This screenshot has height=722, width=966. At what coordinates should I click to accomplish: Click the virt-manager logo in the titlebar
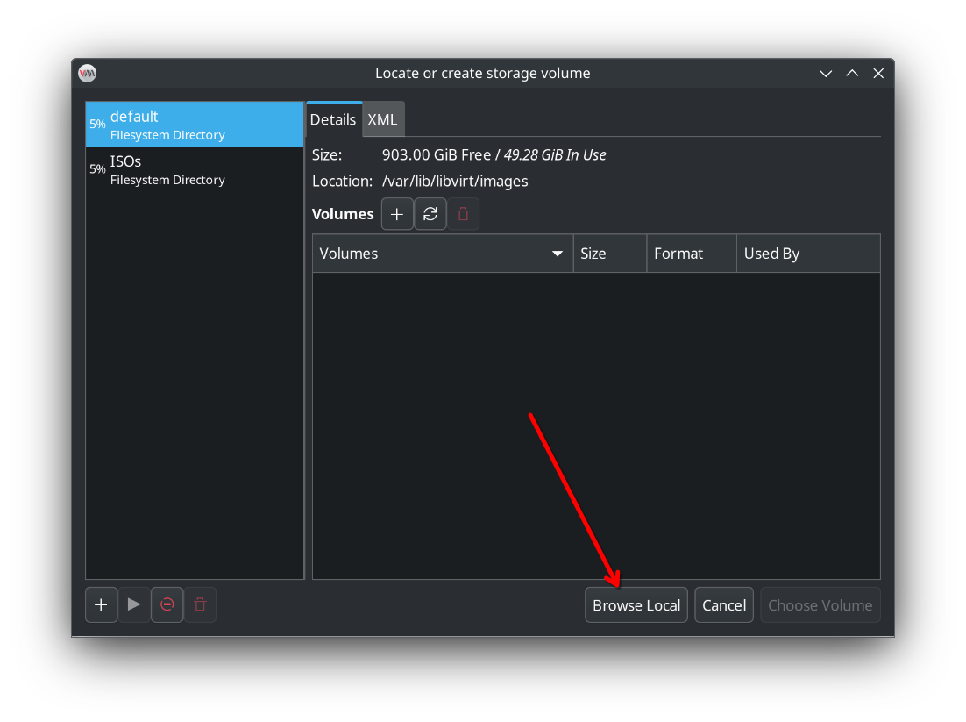click(87, 73)
